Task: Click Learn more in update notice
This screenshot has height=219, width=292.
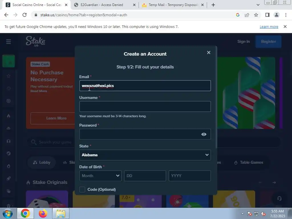Action: click(269, 27)
